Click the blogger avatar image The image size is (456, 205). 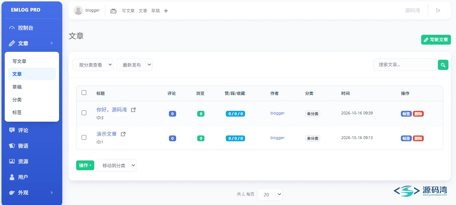pyautogui.click(x=78, y=11)
